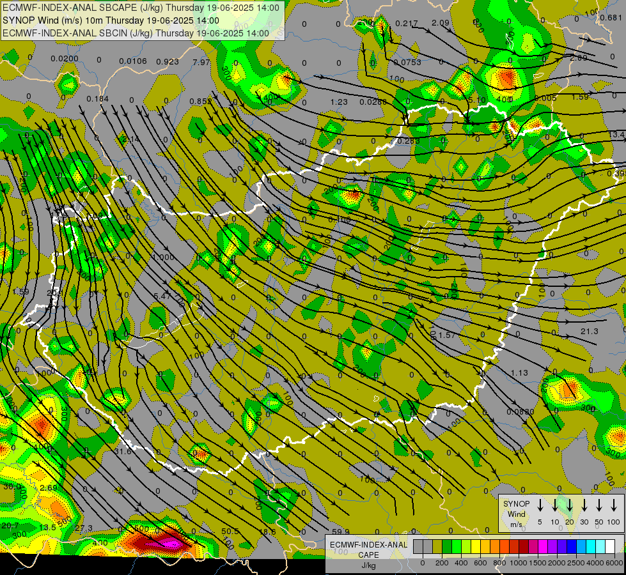Viewport: 626px width, 575px height.
Task: Click the 2.69 value on the map
Action: point(49,487)
